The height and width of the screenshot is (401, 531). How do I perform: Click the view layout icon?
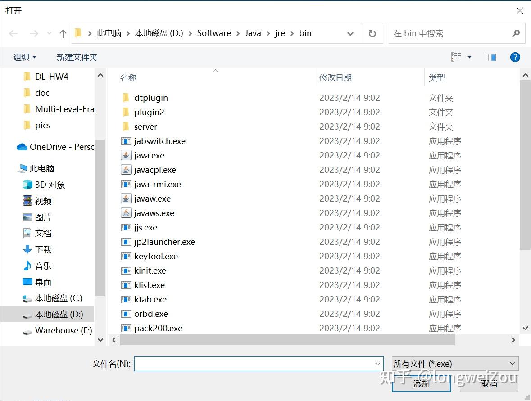coord(456,57)
